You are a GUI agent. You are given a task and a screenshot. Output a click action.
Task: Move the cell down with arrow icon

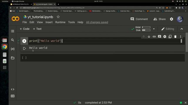tap(149, 36)
